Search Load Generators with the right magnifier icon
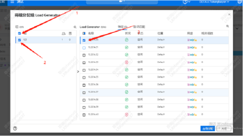The width and height of the screenshot is (243, 136). pos(227,26)
